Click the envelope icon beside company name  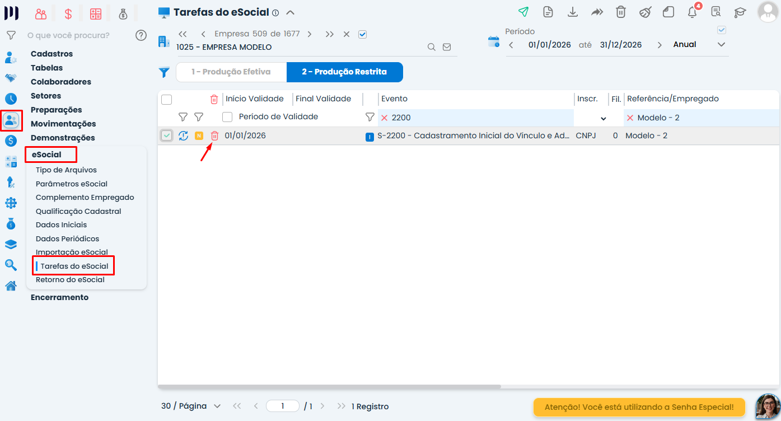click(x=447, y=47)
